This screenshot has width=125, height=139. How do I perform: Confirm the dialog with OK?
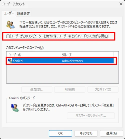coord(60,133)
